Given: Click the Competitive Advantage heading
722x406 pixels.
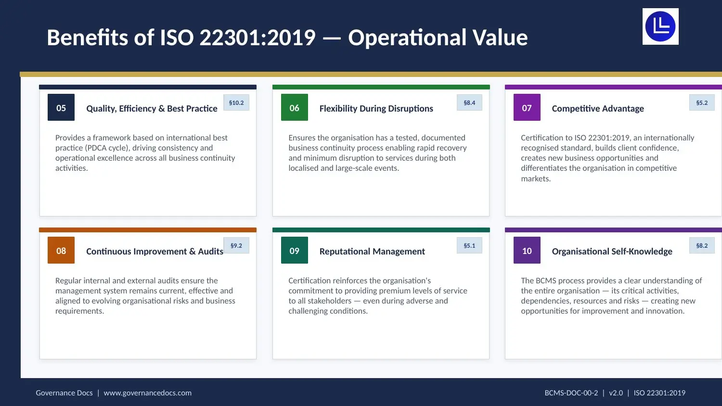Looking at the screenshot, I should coord(597,109).
